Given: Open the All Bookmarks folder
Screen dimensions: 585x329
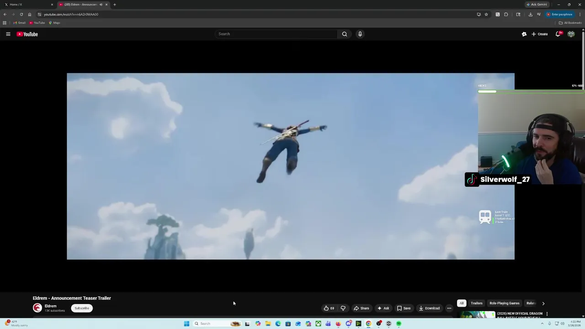Looking at the screenshot, I should coord(570,23).
